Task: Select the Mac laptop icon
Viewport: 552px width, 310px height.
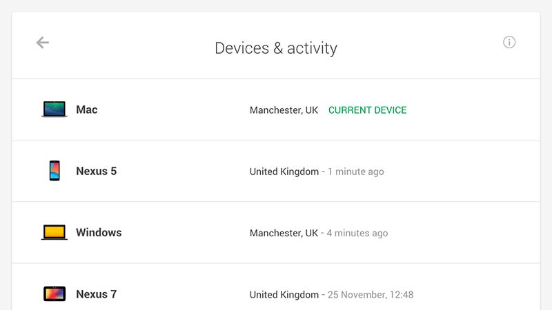Action: pos(55,109)
